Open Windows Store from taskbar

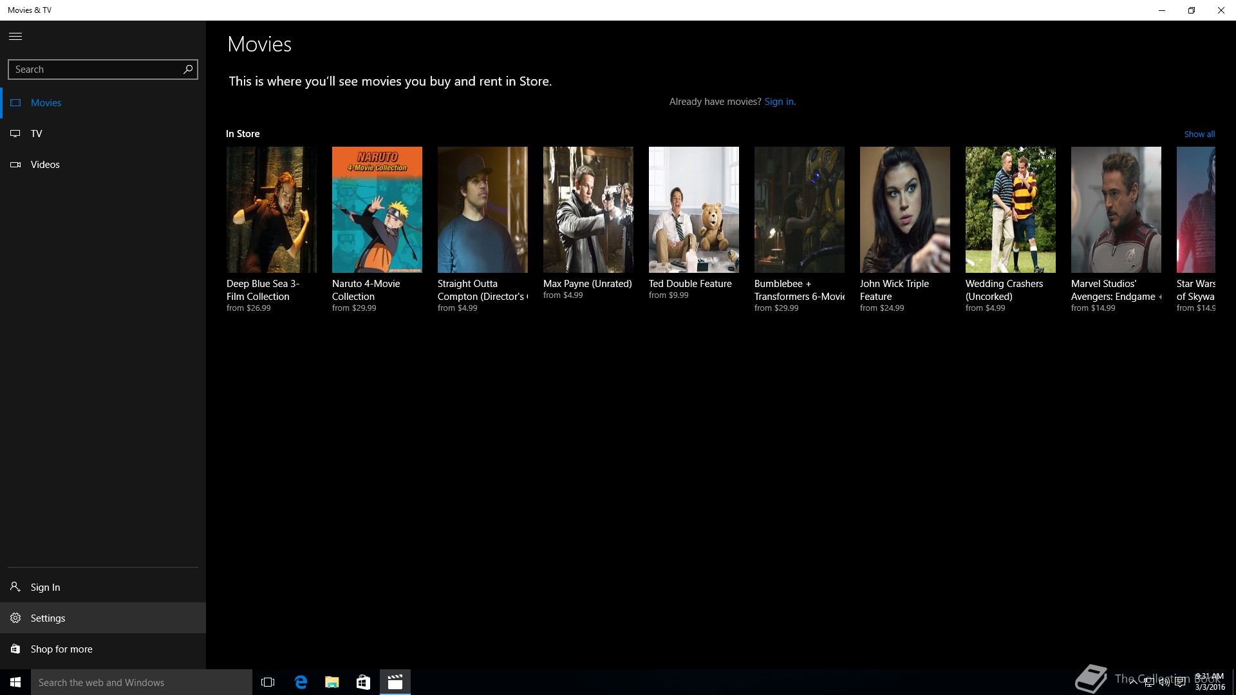pyautogui.click(x=363, y=682)
